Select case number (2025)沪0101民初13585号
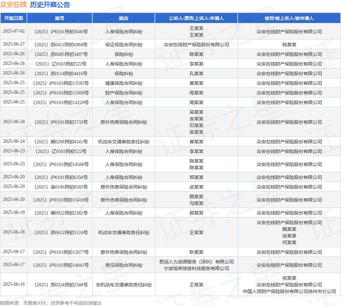 point(60,83)
